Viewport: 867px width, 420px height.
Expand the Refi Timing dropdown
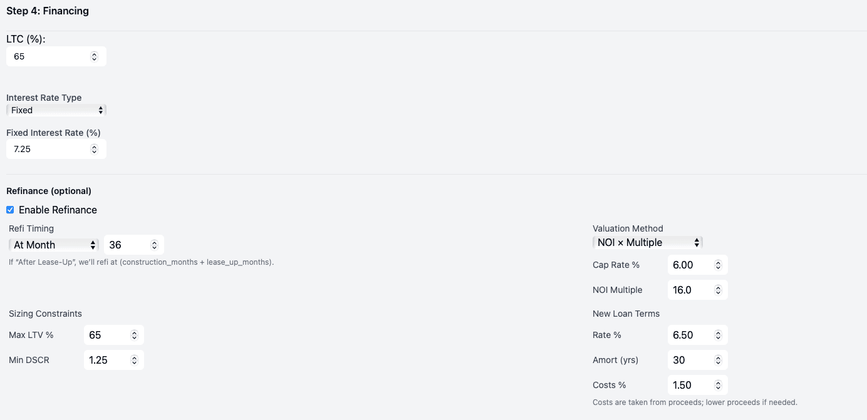(54, 245)
